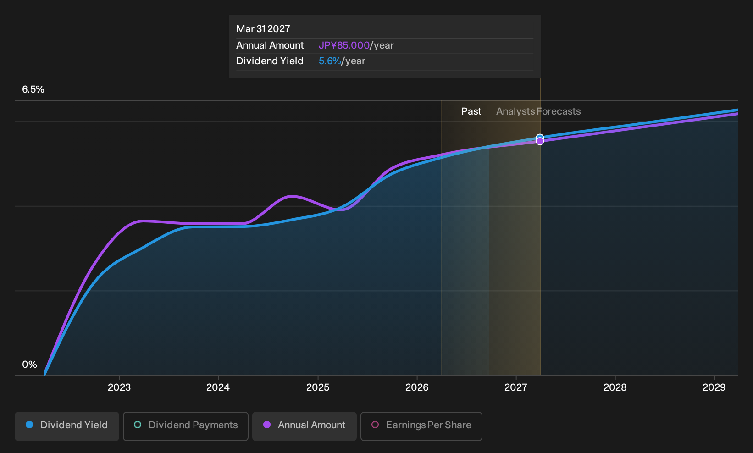Click the Past region label
This screenshot has width=753, height=453.
471,111
